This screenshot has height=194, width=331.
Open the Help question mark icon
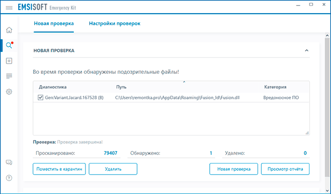[x=9, y=178]
